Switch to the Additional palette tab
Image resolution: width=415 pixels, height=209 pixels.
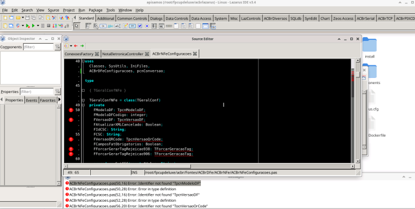(x=105, y=18)
